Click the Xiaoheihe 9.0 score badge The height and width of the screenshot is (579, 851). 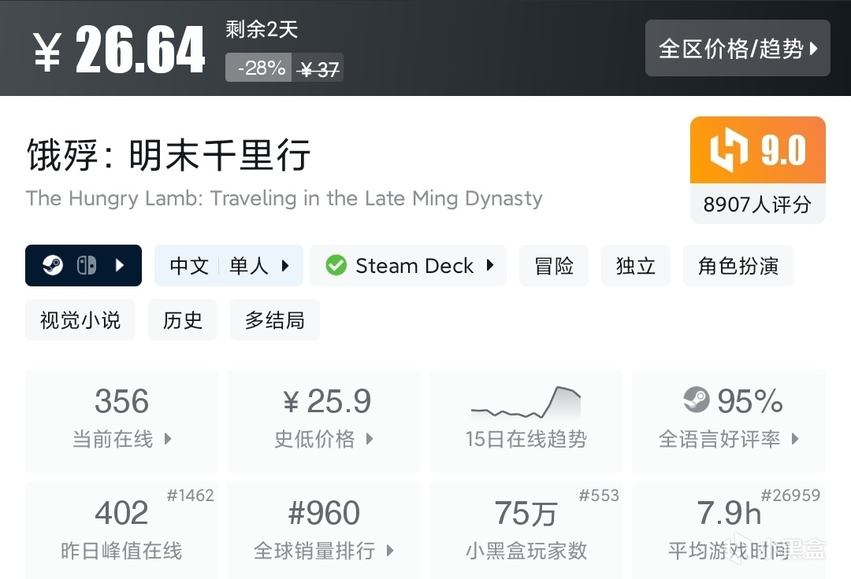click(x=757, y=149)
